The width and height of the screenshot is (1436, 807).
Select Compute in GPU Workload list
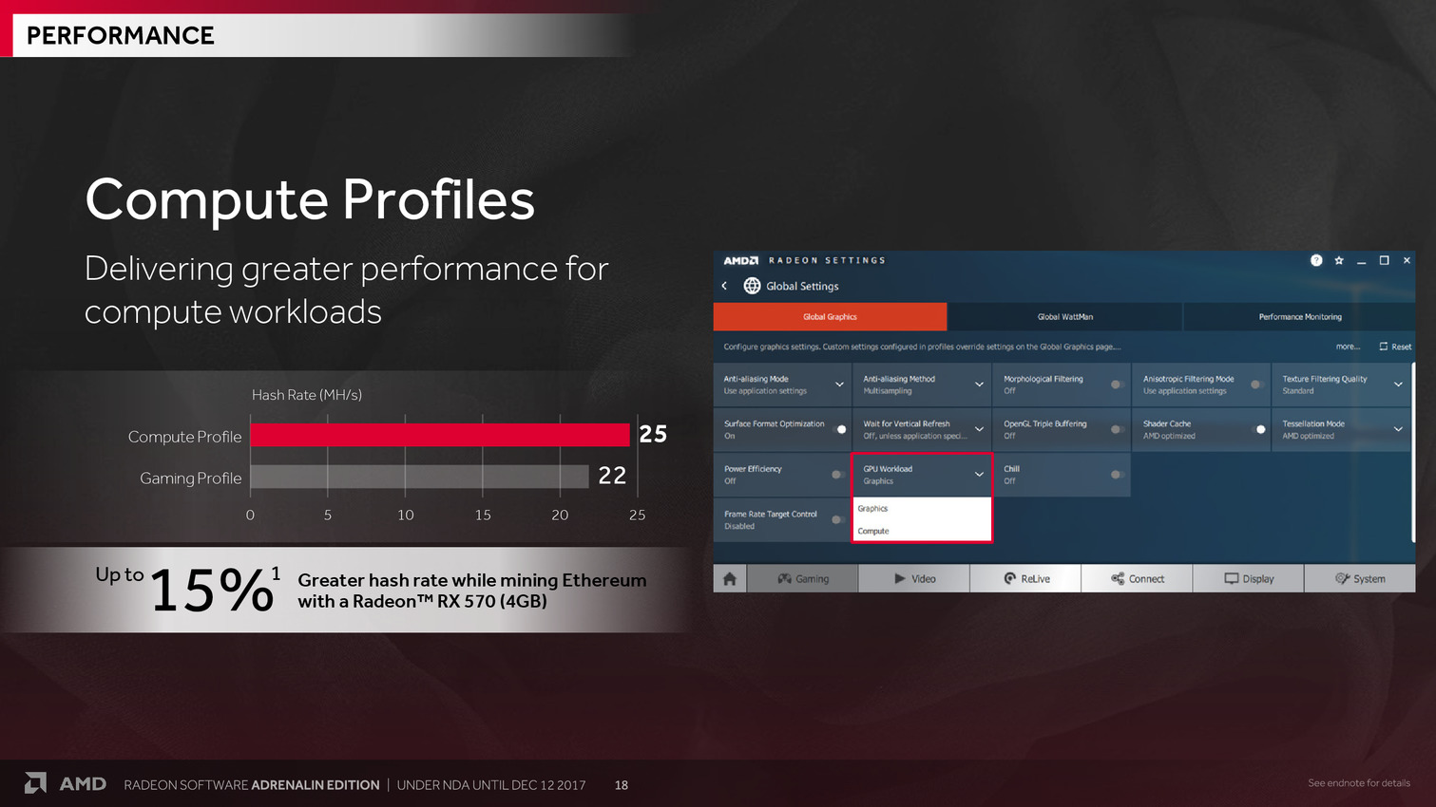[x=873, y=531]
